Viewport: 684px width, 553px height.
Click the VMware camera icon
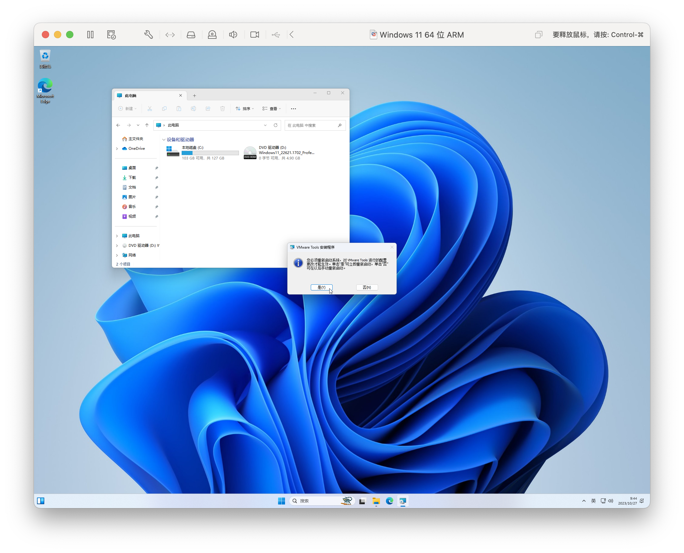[x=255, y=35]
